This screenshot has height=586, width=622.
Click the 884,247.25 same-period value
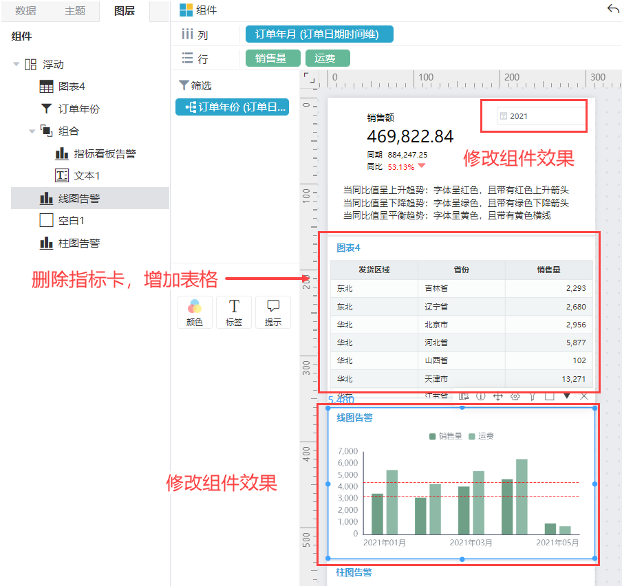coord(407,155)
